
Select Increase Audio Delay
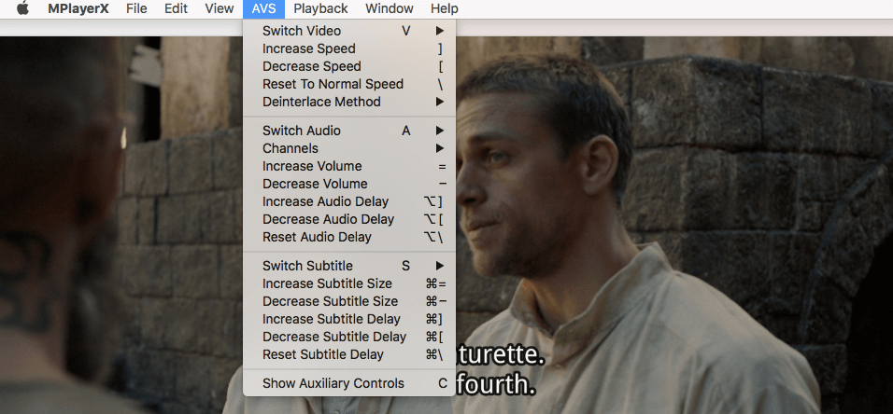pos(349,201)
